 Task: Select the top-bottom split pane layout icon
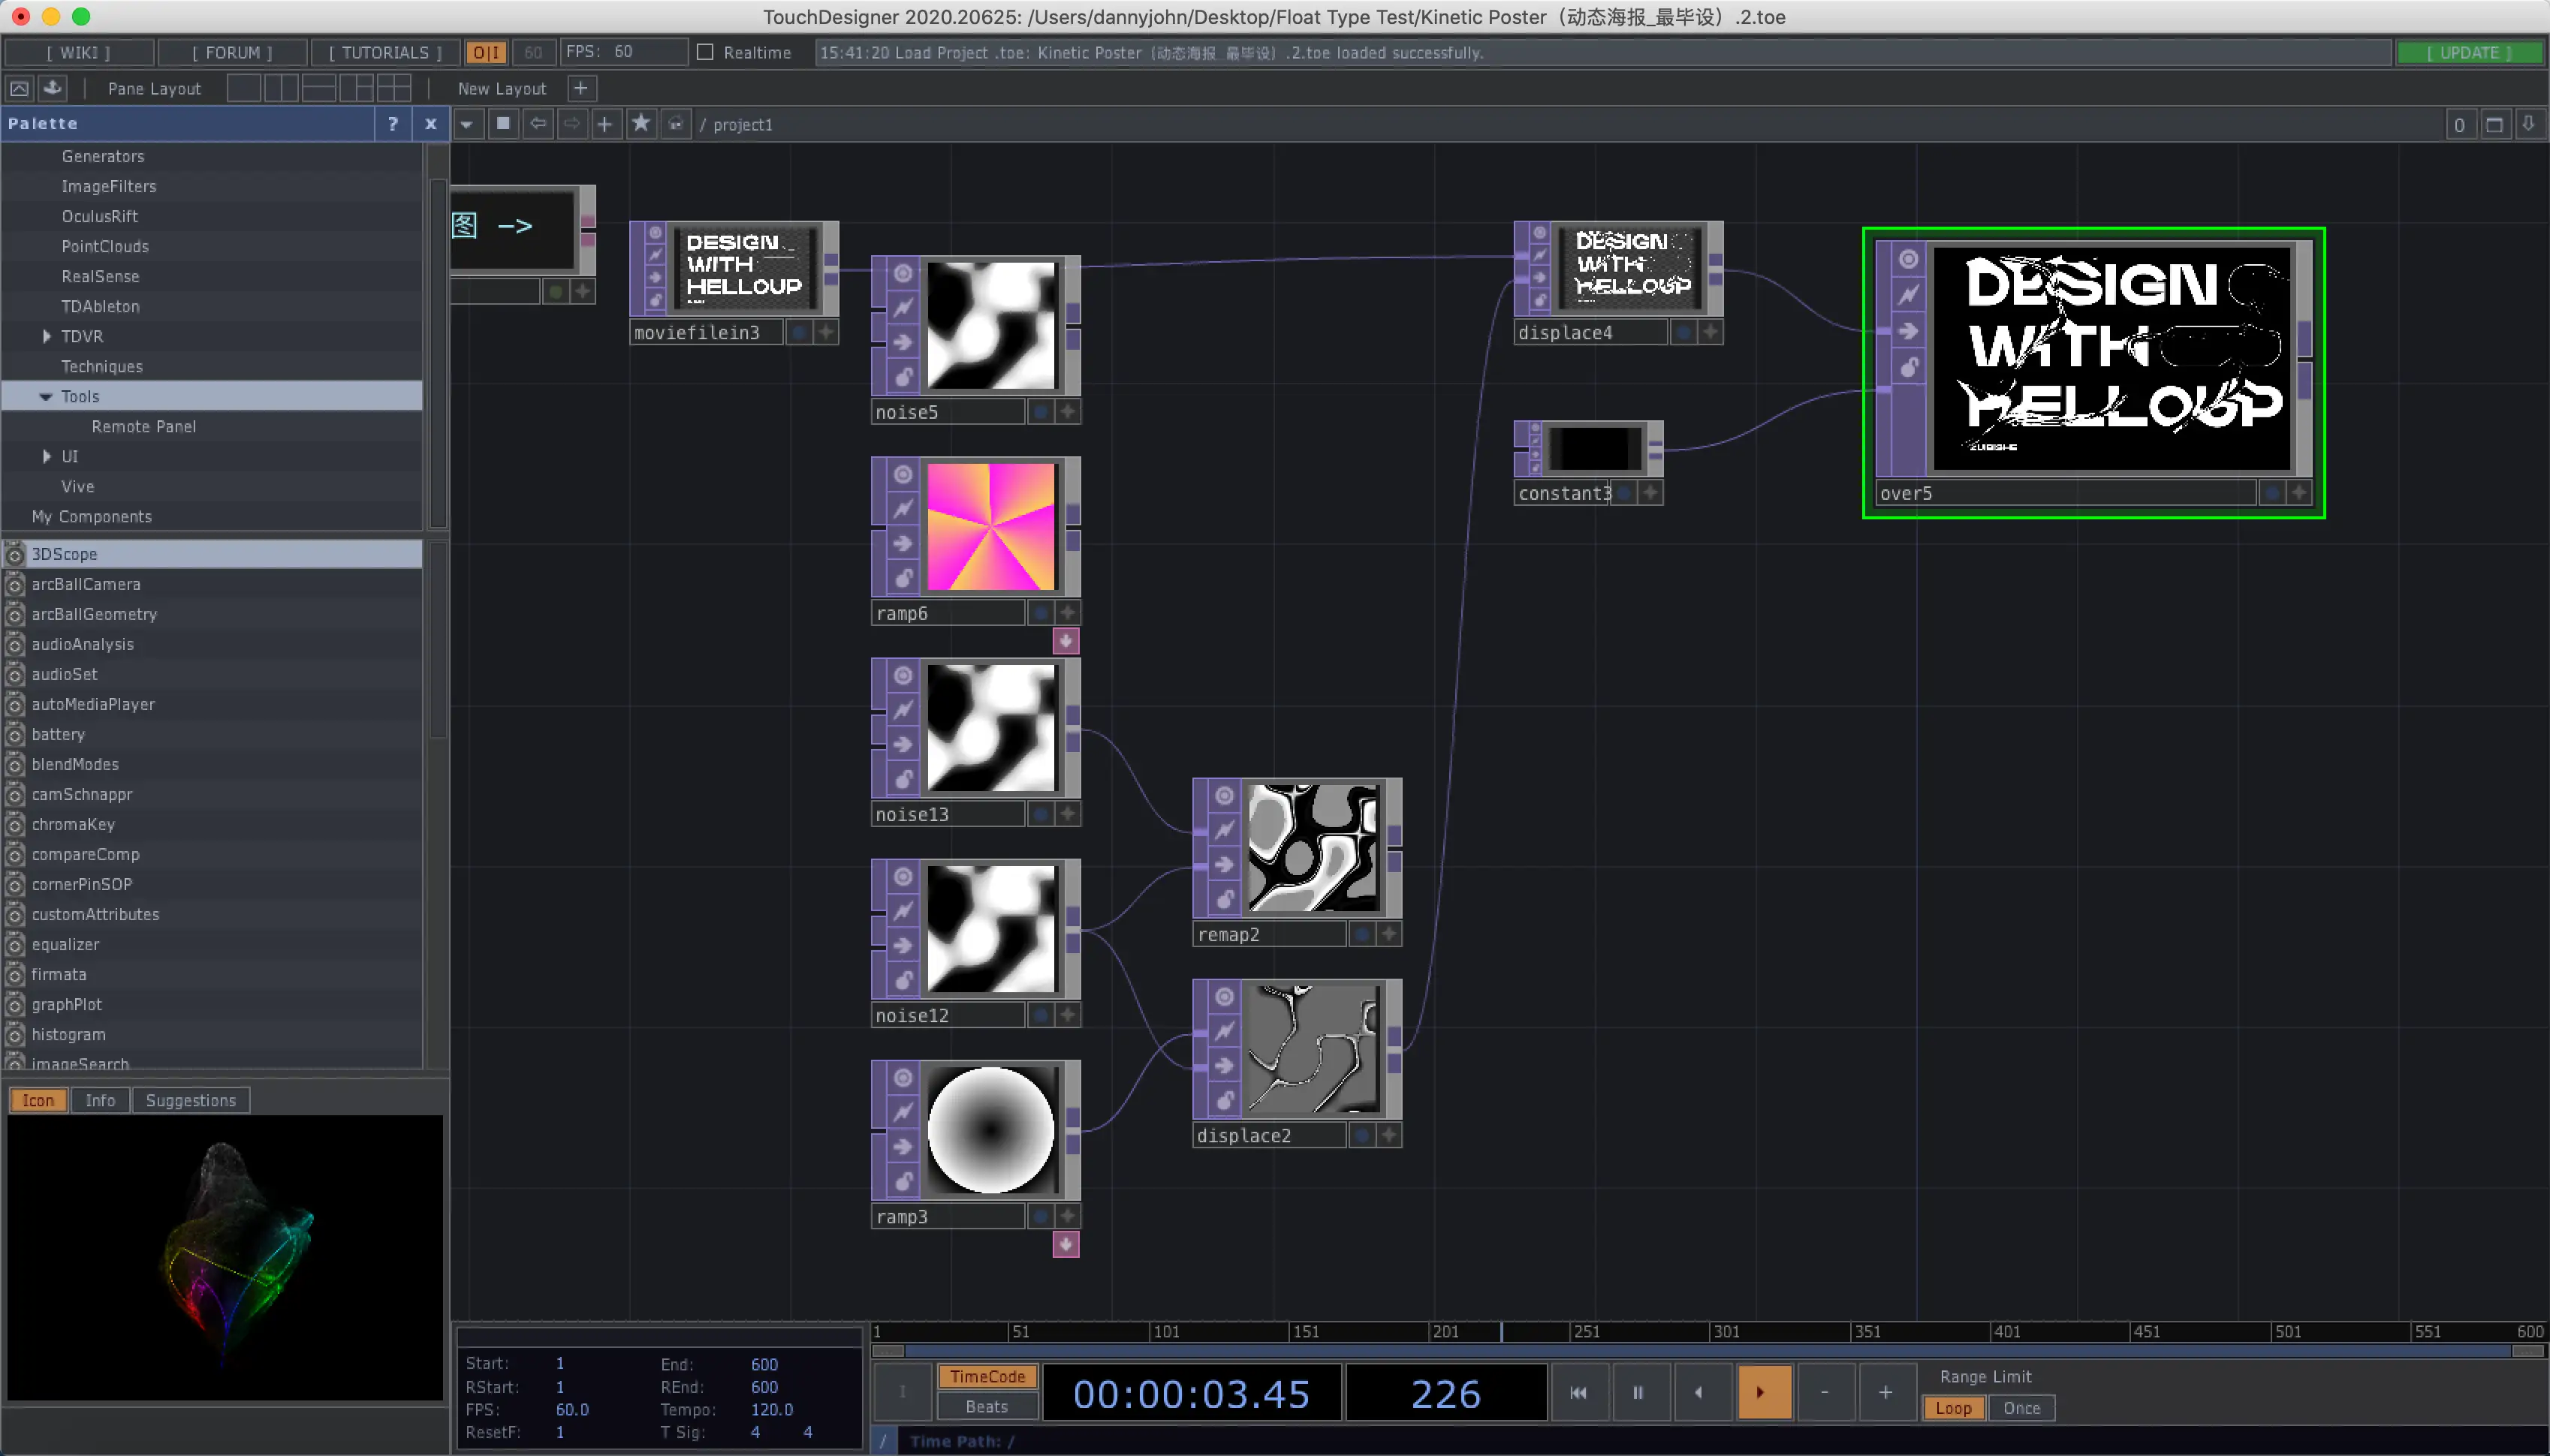click(x=318, y=88)
